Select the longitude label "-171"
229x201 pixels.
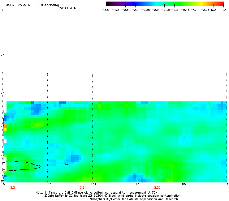137,184
